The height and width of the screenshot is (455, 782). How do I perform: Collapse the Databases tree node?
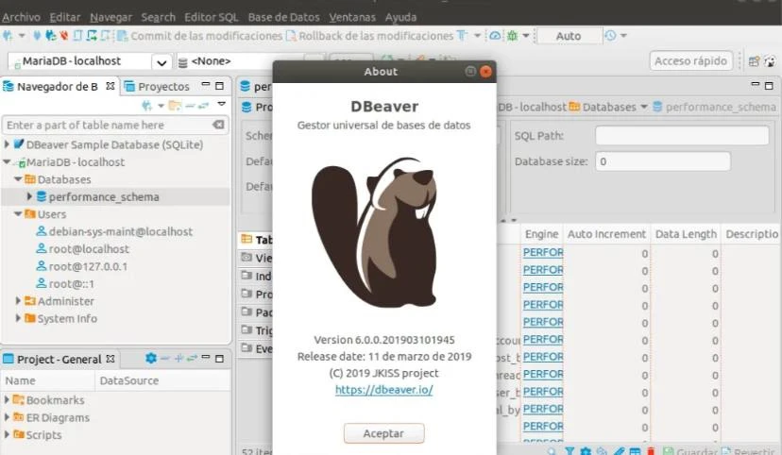tap(18, 179)
